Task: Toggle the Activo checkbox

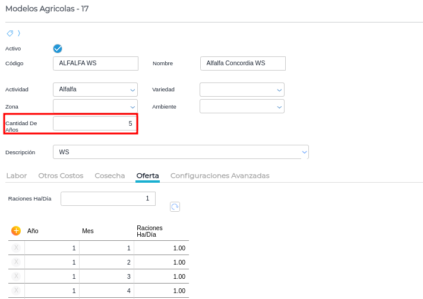Action: [x=58, y=49]
